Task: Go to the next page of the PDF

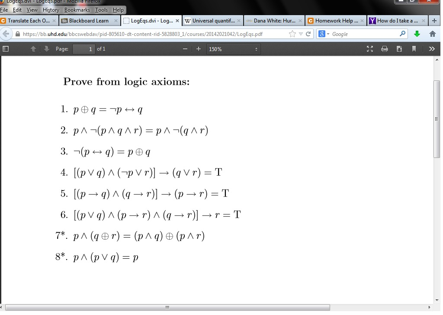Action: [46, 49]
